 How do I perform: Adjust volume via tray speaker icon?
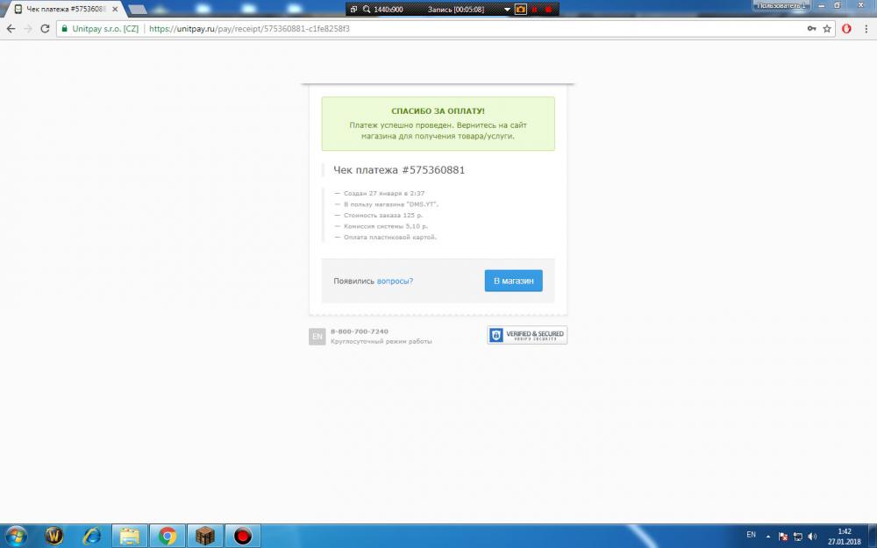point(812,536)
